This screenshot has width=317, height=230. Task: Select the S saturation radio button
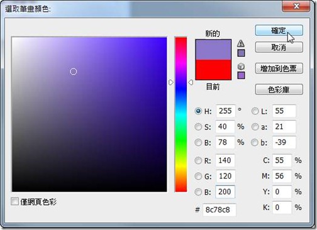[198, 127]
